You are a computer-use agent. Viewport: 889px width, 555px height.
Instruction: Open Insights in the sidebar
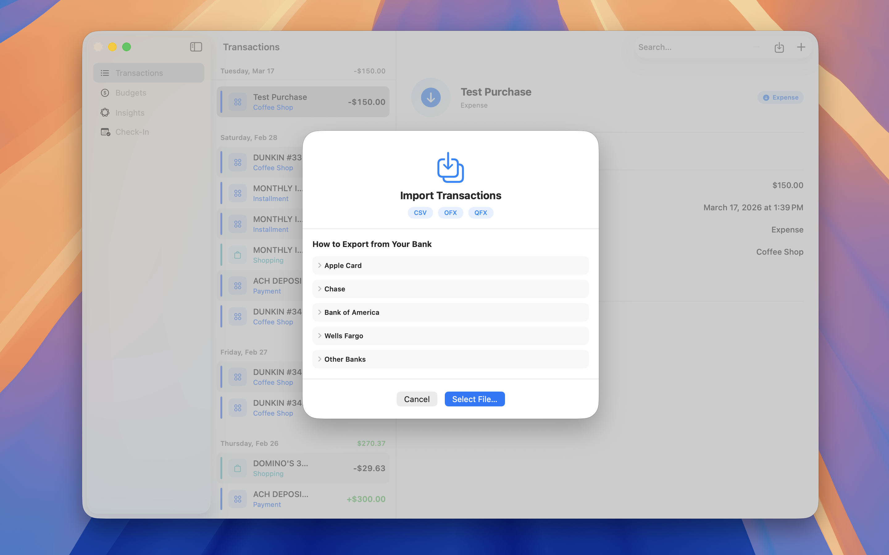click(x=149, y=112)
